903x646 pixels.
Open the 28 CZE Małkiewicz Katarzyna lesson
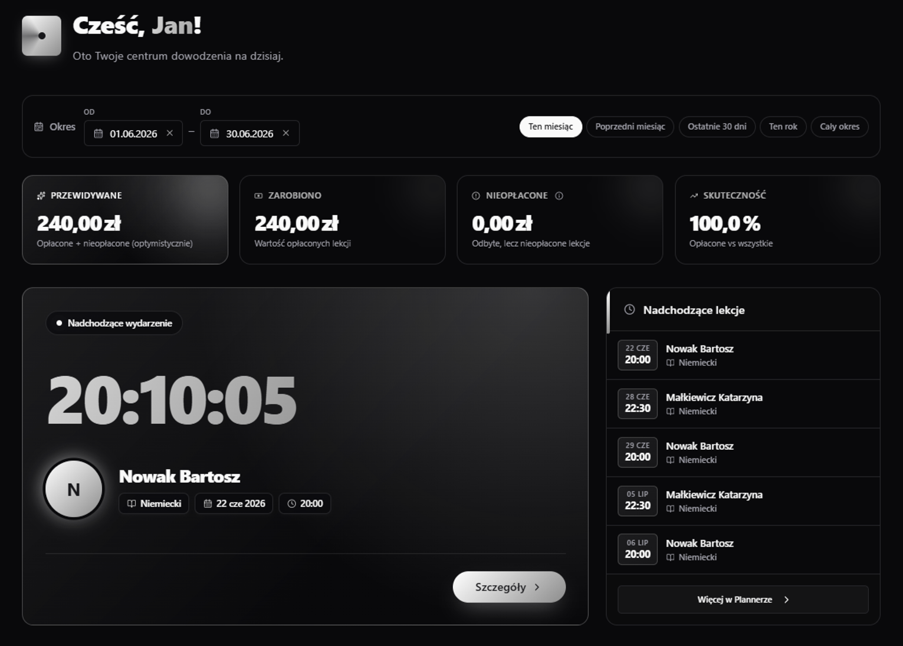(x=743, y=404)
